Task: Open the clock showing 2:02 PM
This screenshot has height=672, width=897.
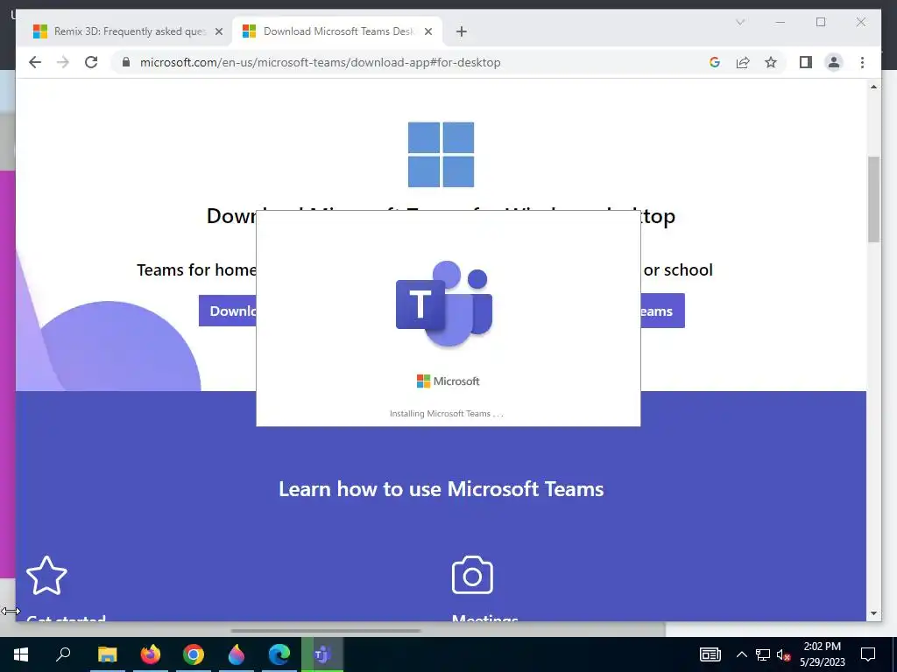Action: 822,654
